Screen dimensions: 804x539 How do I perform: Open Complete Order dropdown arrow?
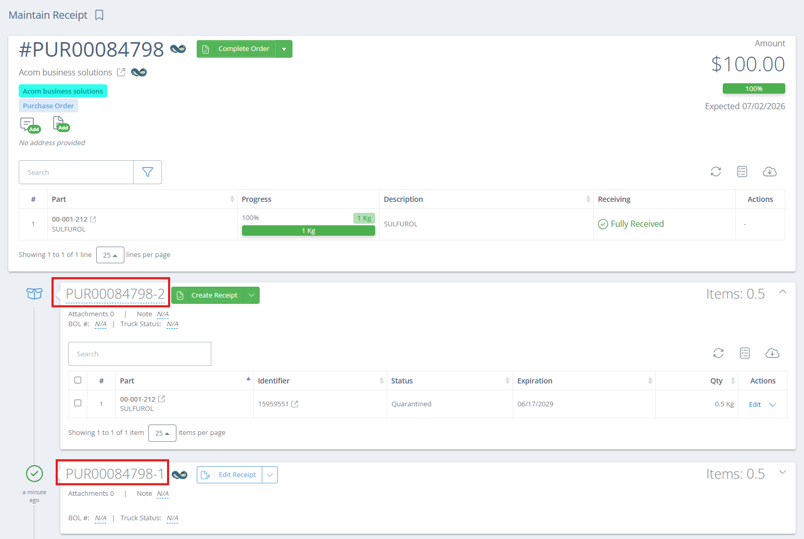coord(284,49)
